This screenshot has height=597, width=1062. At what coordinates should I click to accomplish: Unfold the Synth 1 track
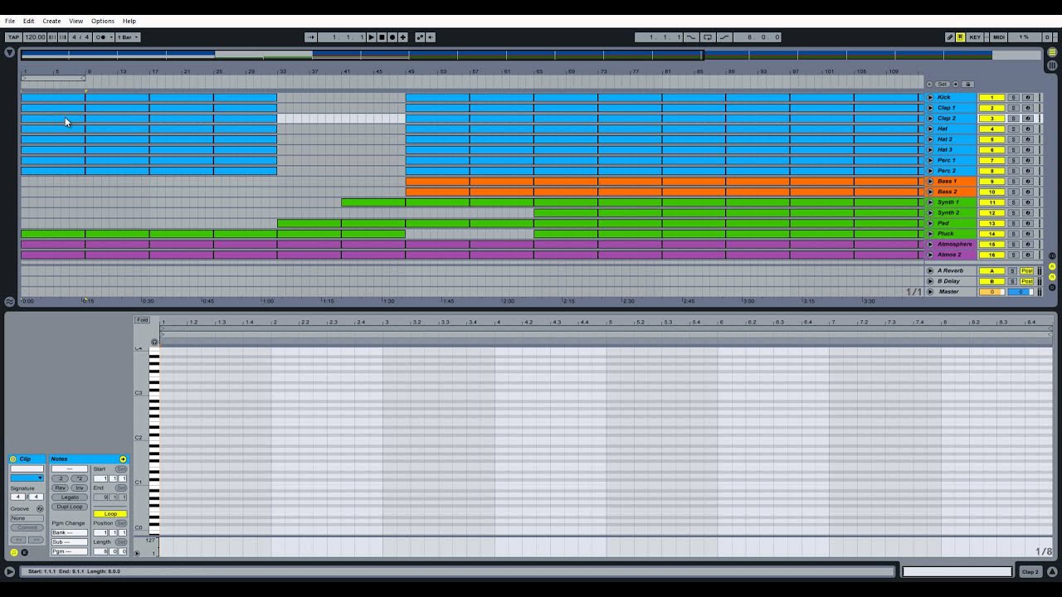pyautogui.click(x=930, y=202)
